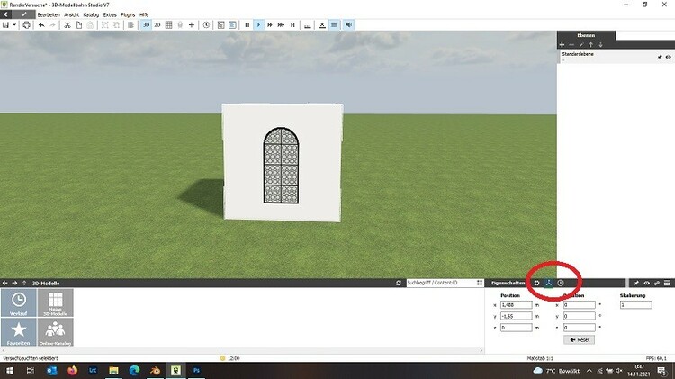Toggle lock pin on Standardebene layer
The height and width of the screenshot is (379, 675).
[660, 57]
